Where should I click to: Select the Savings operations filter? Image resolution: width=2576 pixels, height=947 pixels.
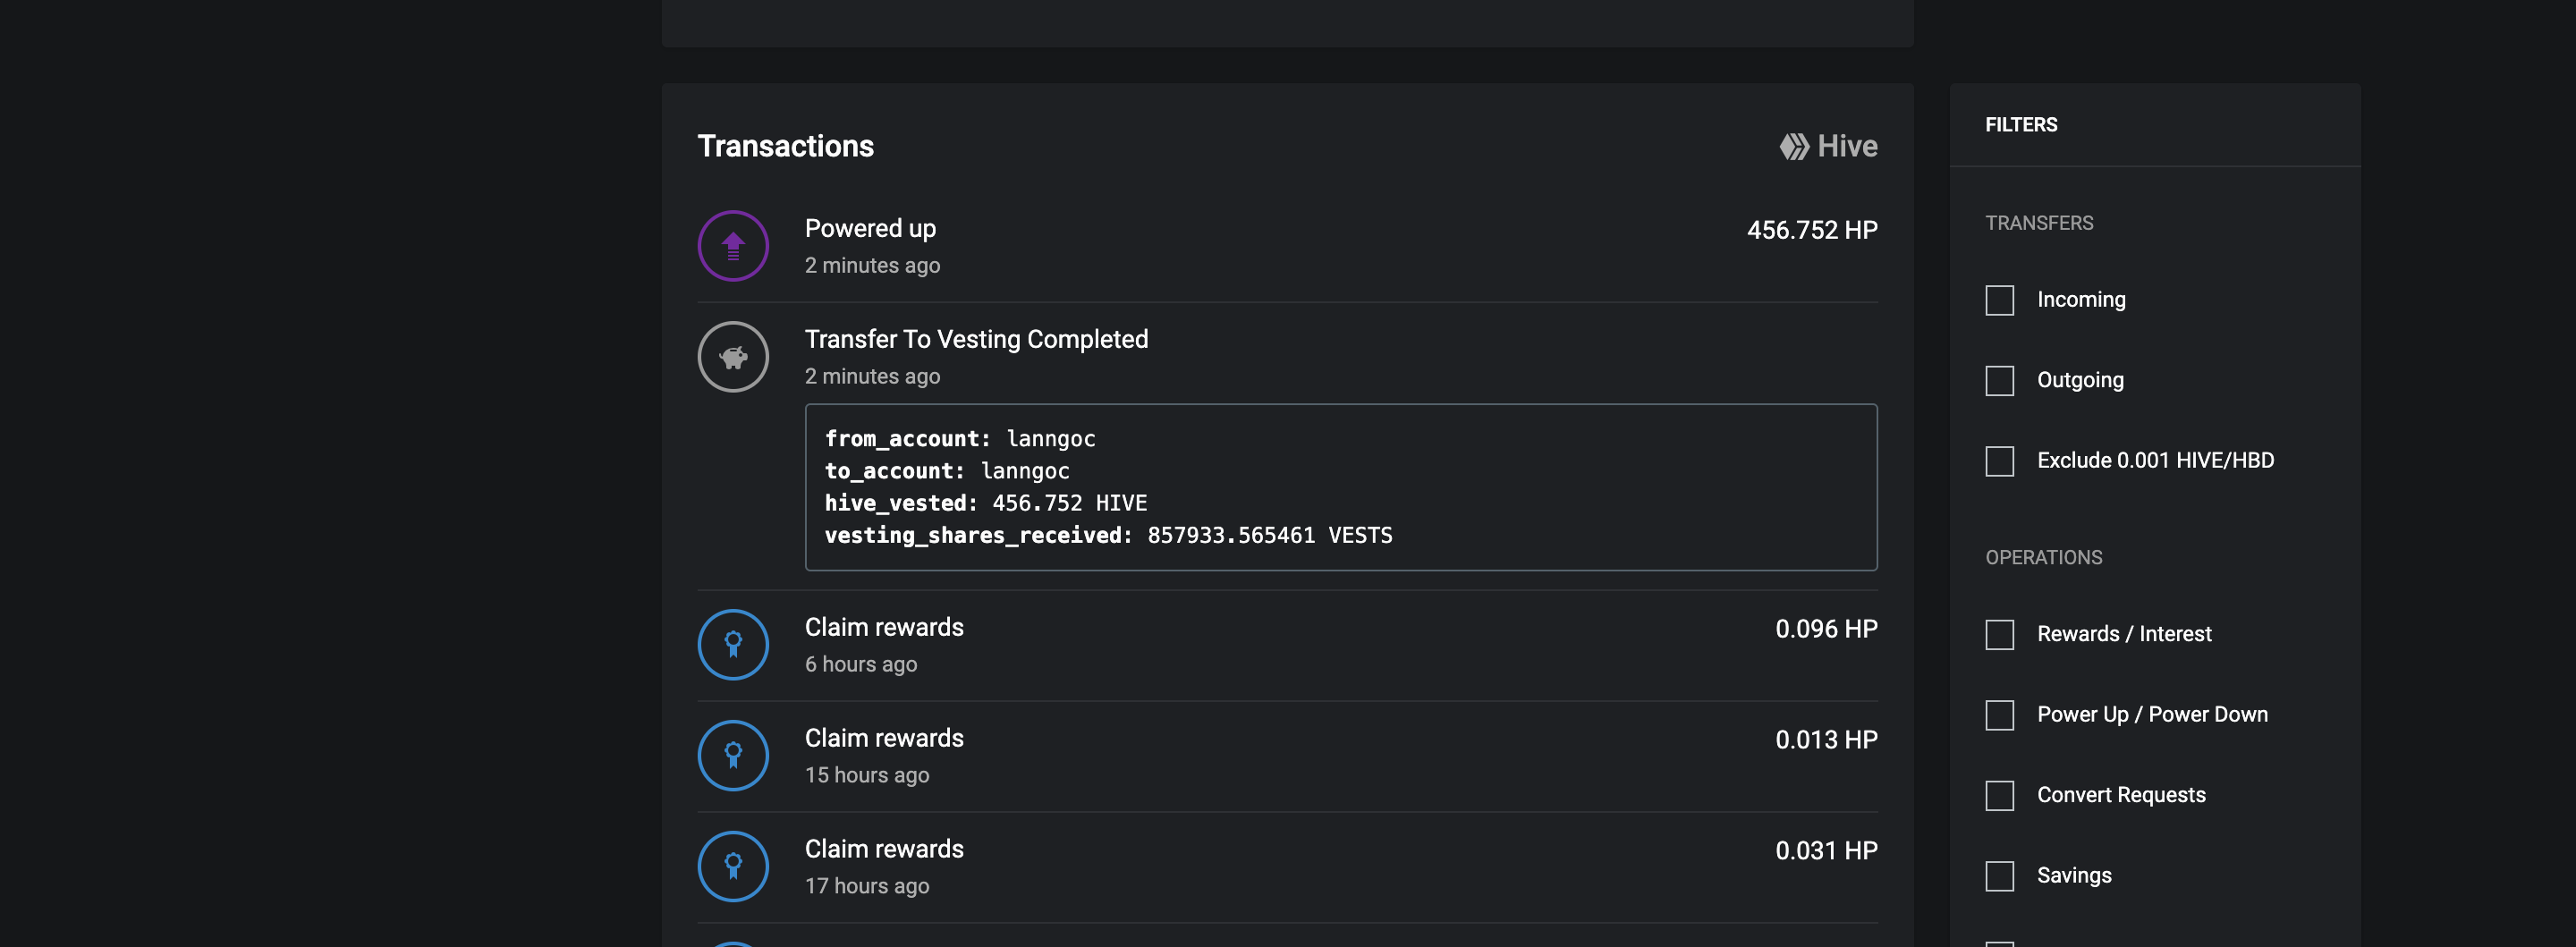[x=1999, y=876]
